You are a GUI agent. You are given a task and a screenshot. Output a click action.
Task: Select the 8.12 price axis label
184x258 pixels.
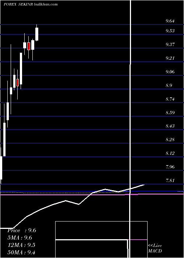click(x=170, y=153)
